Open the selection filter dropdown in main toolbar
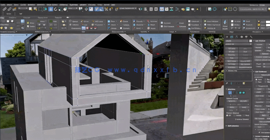The height and width of the screenshot is (140, 270). (x=23, y=8)
